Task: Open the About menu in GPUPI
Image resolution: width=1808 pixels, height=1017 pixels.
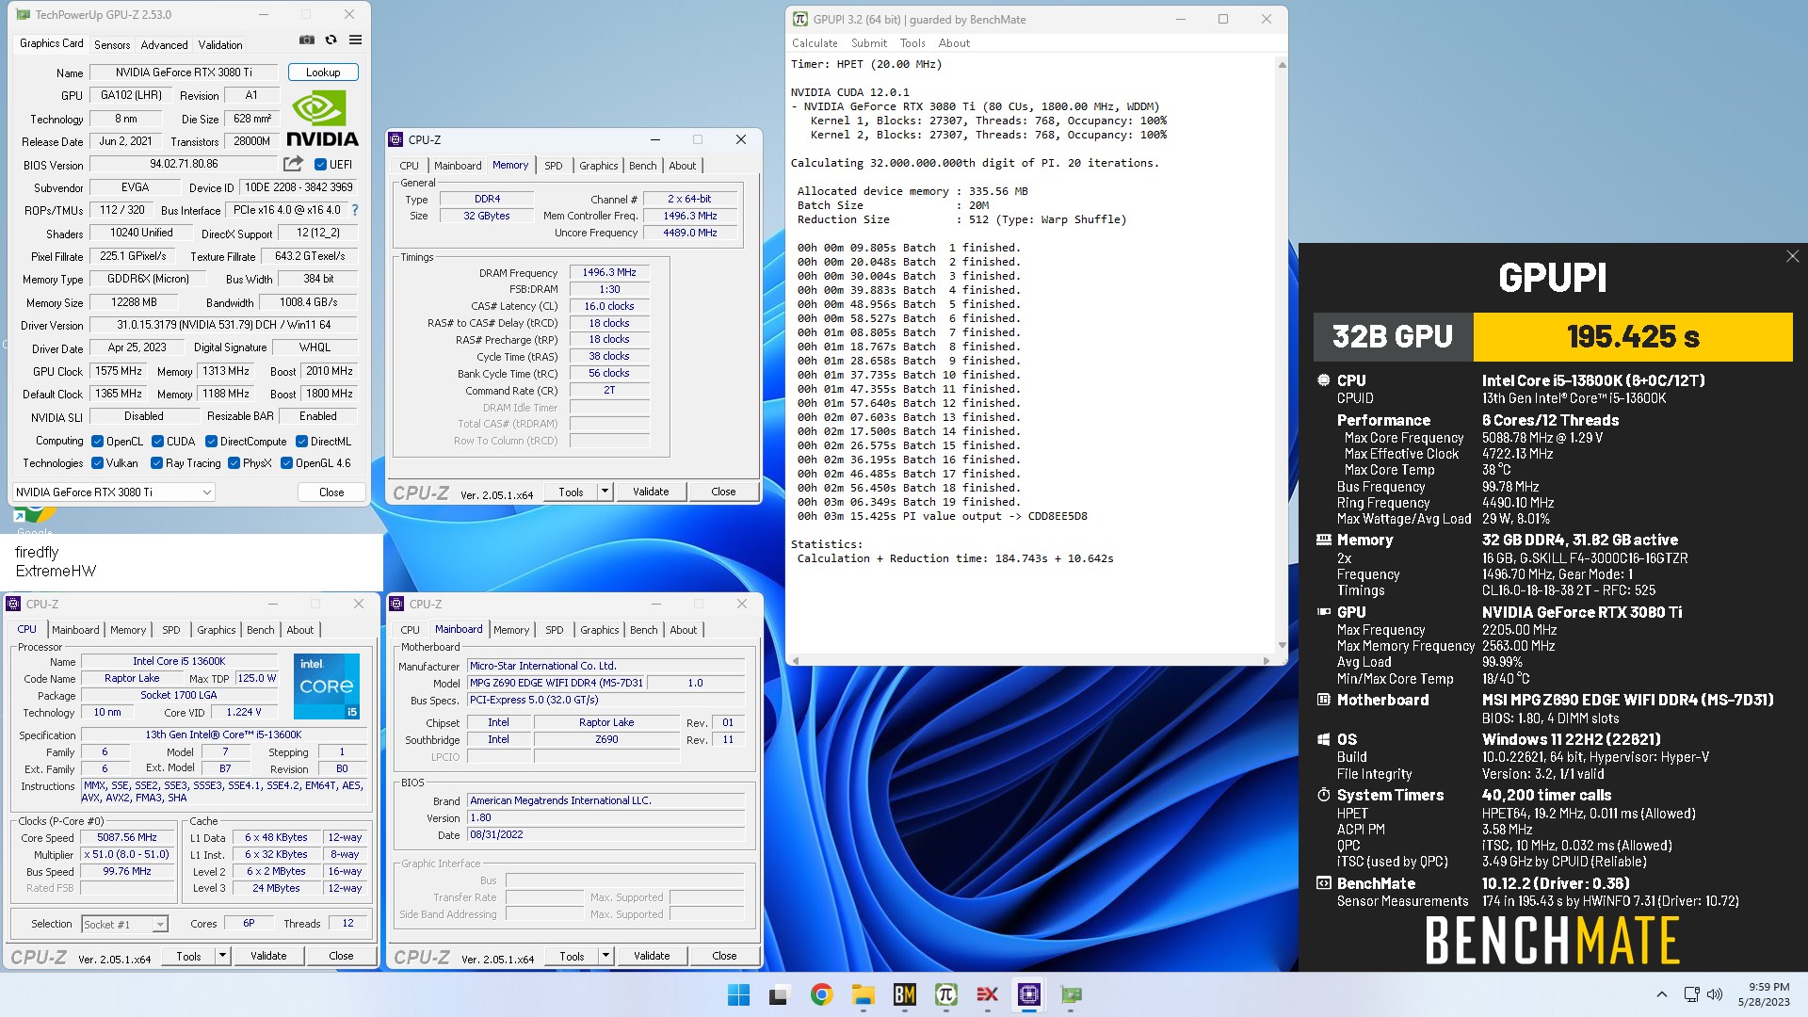Action: [x=954, y=43]
